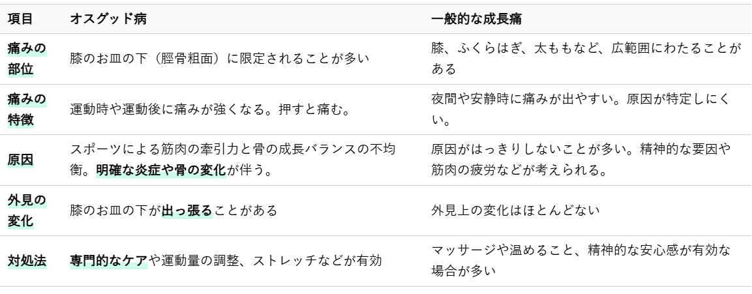Click the cell starting with 膝、ふくらはぎ、太もも
Screen dimensions: 752x294
click(586, 59)
